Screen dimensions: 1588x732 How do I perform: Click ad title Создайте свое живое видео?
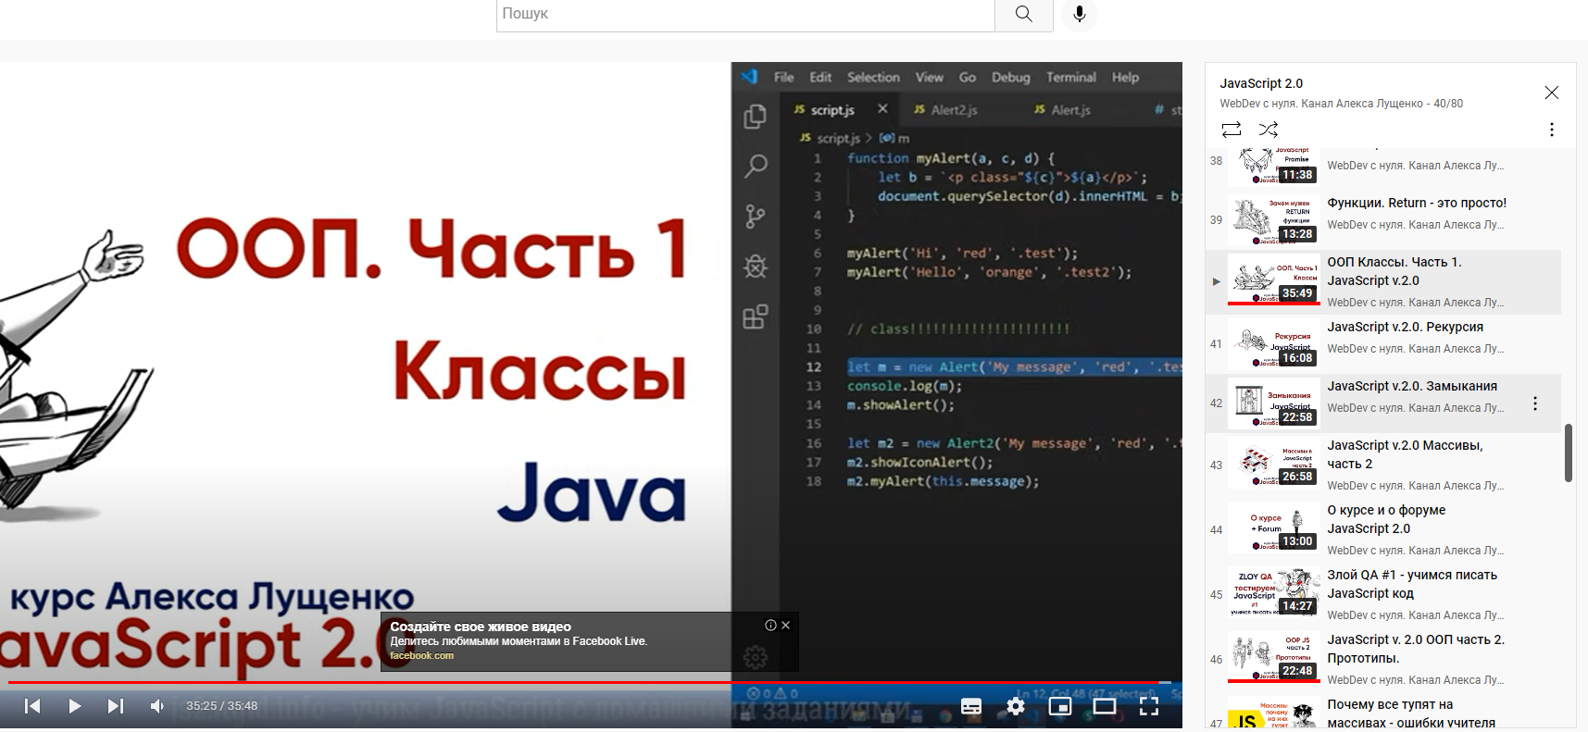point(481,627)
